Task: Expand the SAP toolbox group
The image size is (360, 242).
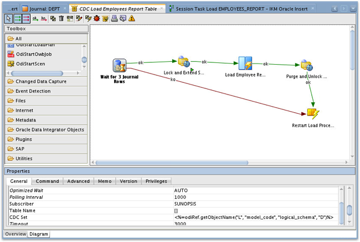Action: click(x=46, y=149)
